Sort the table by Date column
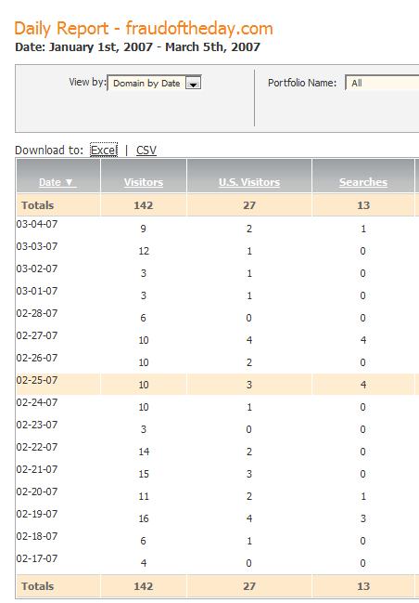The height and width of the screenshot is (603, 419). (50, 182)
